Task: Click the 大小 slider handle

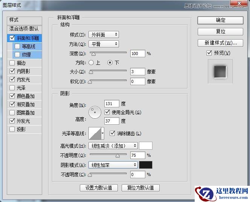Action: click(91, 72)
